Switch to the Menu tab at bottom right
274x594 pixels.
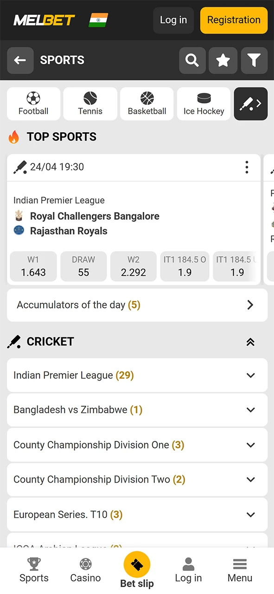point(240,569)
